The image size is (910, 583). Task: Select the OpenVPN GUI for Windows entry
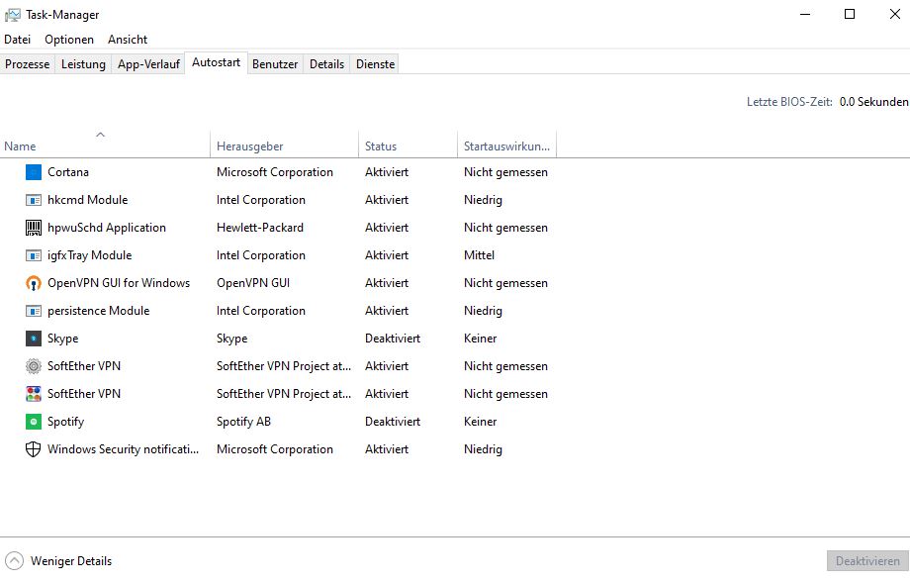click(119, 283)
